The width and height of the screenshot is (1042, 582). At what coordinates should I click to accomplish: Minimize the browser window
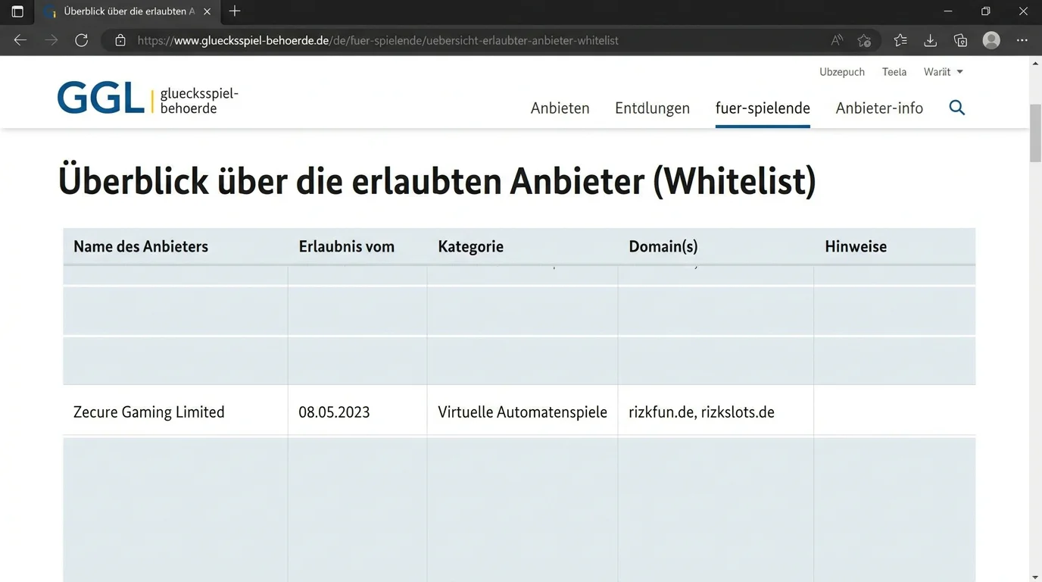coord(949,11)
